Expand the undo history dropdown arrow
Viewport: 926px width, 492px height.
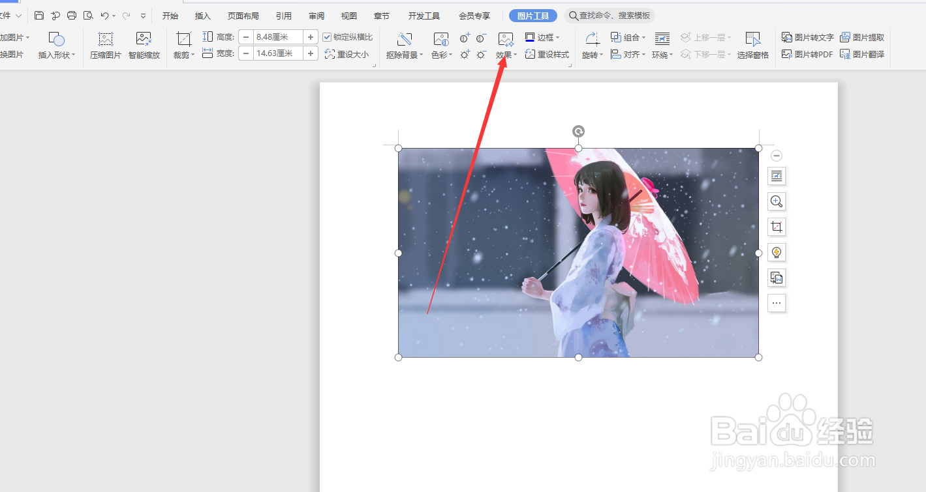(114, 16)
